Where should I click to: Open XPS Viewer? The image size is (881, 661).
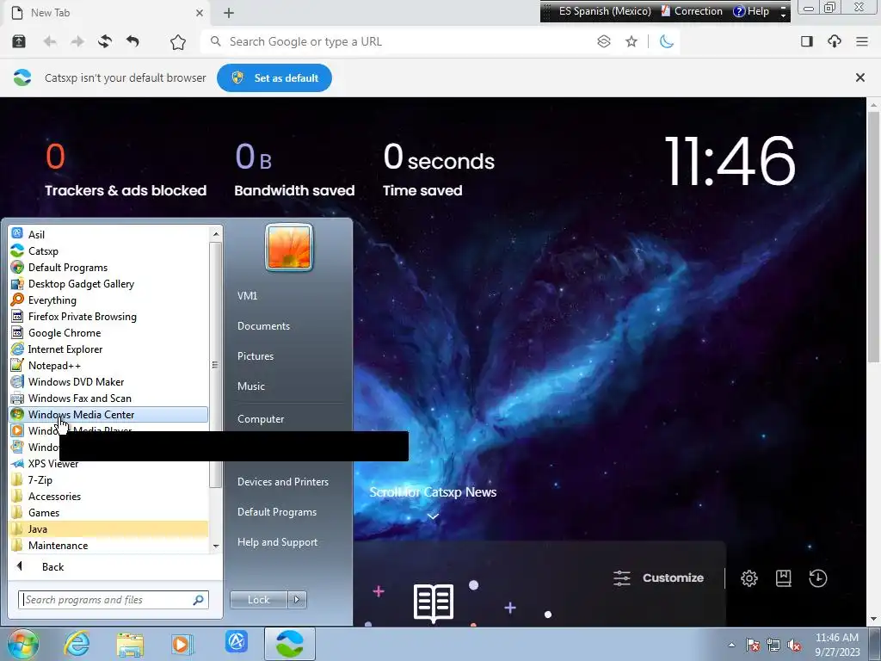(108, 463)
